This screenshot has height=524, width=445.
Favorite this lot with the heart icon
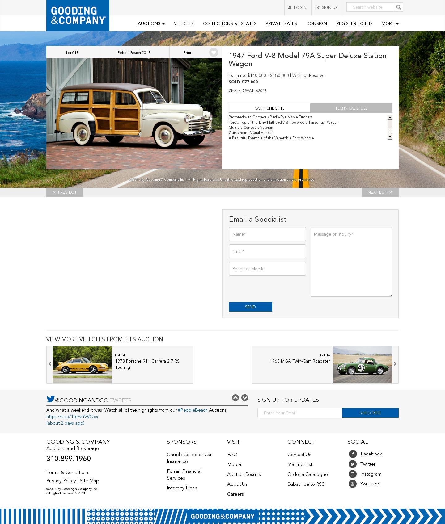pos(214,52)
